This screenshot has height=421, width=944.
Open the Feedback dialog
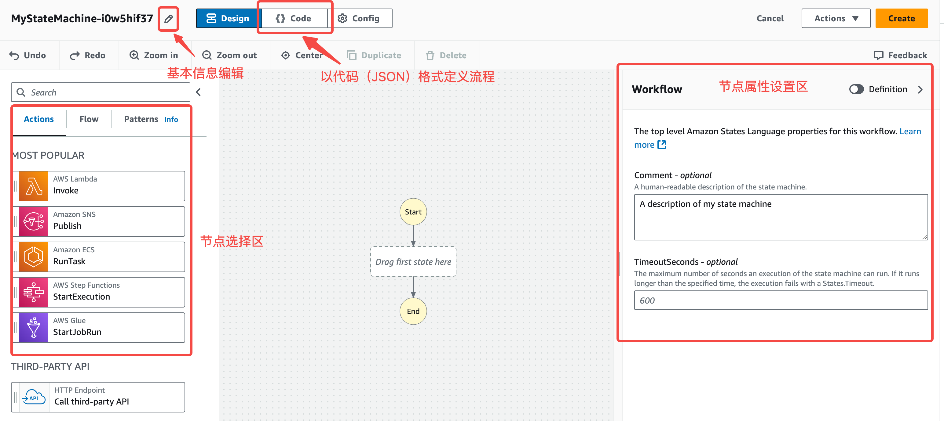click(900, 55)
